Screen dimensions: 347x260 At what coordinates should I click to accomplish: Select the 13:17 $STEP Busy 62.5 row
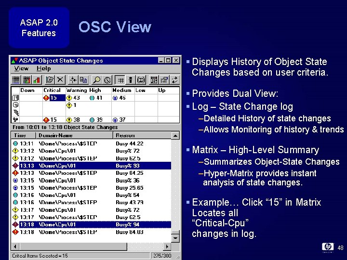point(92,217)
